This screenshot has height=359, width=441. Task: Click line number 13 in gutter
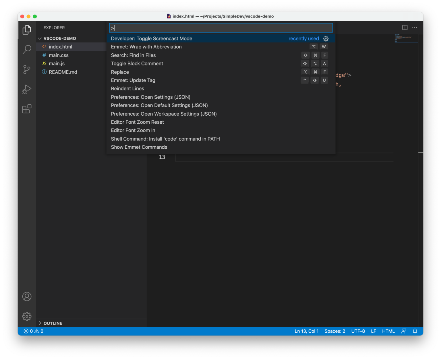pyautogui.click(x=162, y=157)
